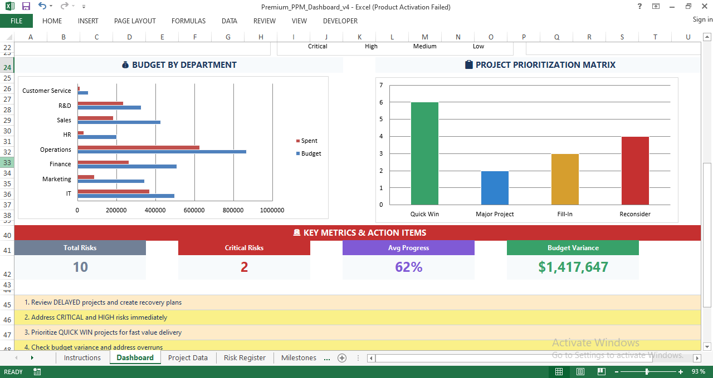
Task: Switch to Page Layout view from status bar
Action: pyautogui.click(x=580, y=371)
